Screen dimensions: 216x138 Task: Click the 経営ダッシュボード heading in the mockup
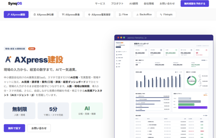tap(141, 44)
